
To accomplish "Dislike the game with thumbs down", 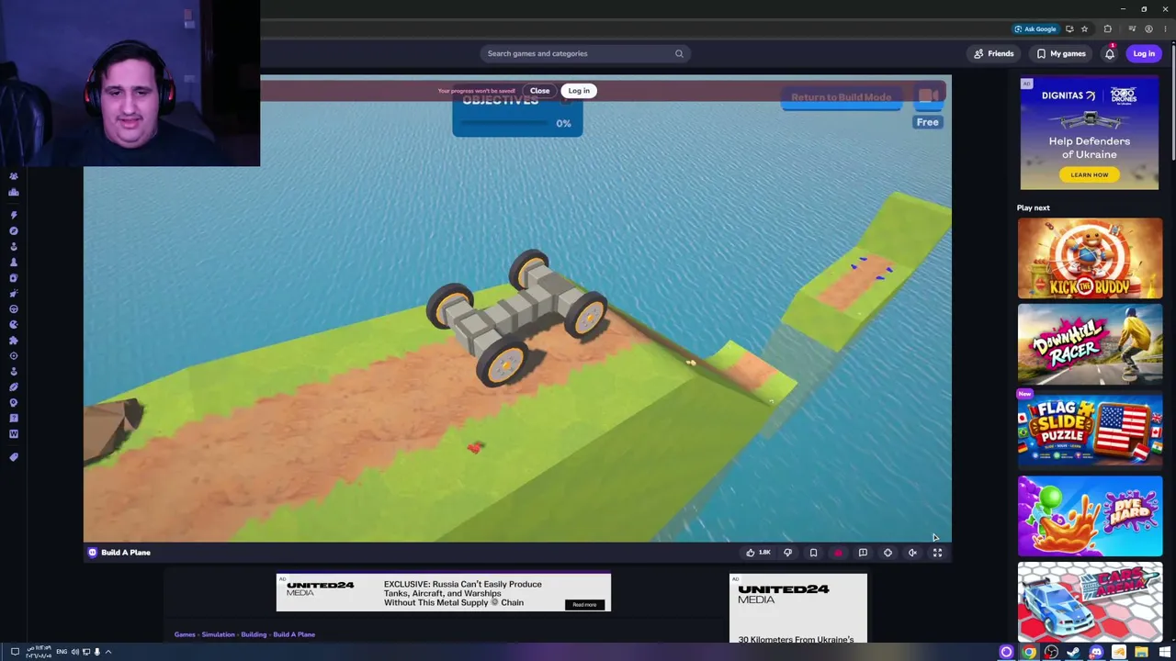I will coord(787,553).
